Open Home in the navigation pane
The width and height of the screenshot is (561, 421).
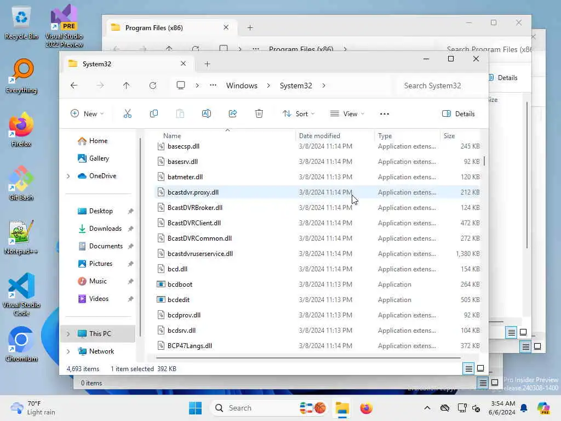(98, 141)
